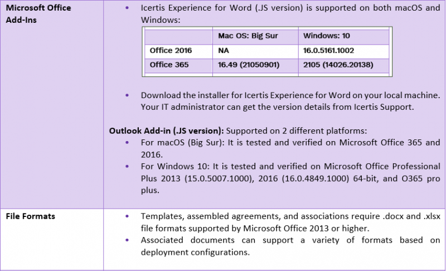Select the "NA" cell for Office 2016

[224, 51]
